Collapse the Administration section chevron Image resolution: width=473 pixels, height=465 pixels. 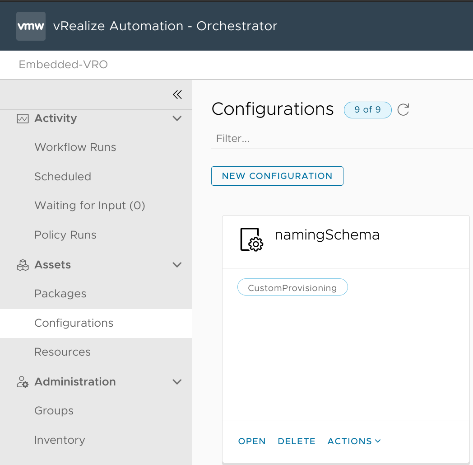click(177, 382)
